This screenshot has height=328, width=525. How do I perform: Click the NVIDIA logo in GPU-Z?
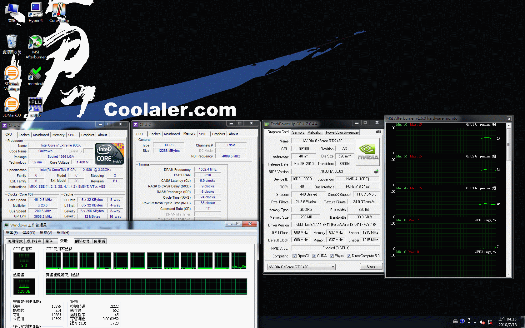click(x=368, y=152)
